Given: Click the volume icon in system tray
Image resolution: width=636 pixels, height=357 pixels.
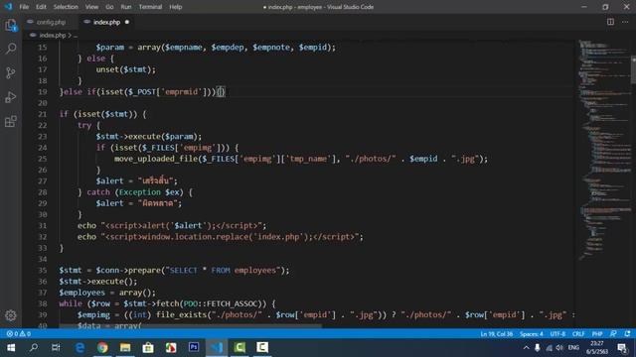Looking at the screenshot, I should [559, 348].
